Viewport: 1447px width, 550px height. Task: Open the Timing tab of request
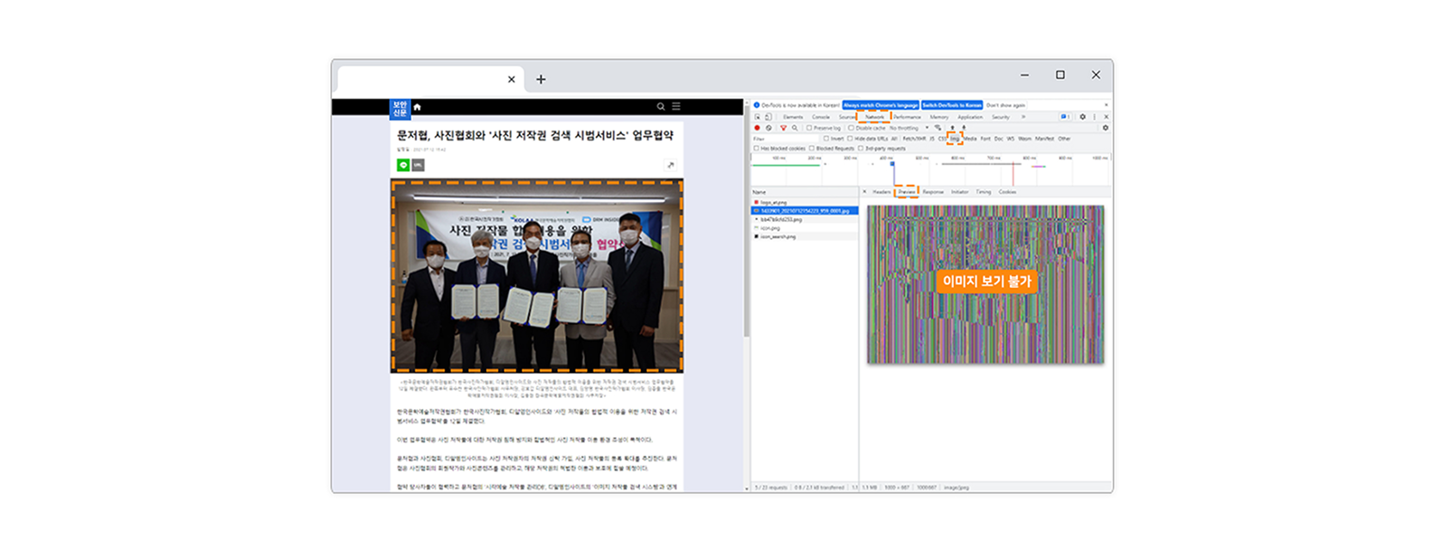pos(983,192)
